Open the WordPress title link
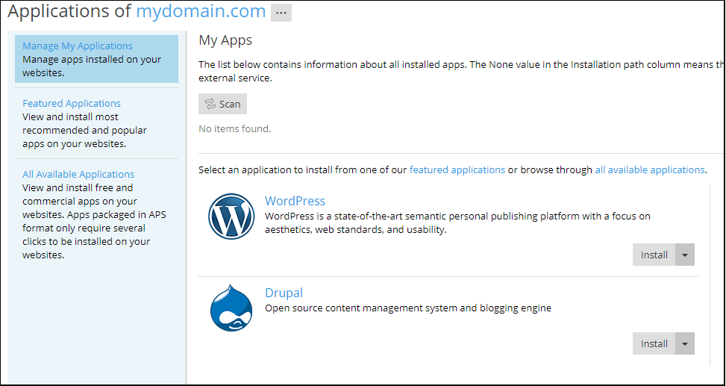The width and height of the screenshot is (726, 386). [295, 201]
